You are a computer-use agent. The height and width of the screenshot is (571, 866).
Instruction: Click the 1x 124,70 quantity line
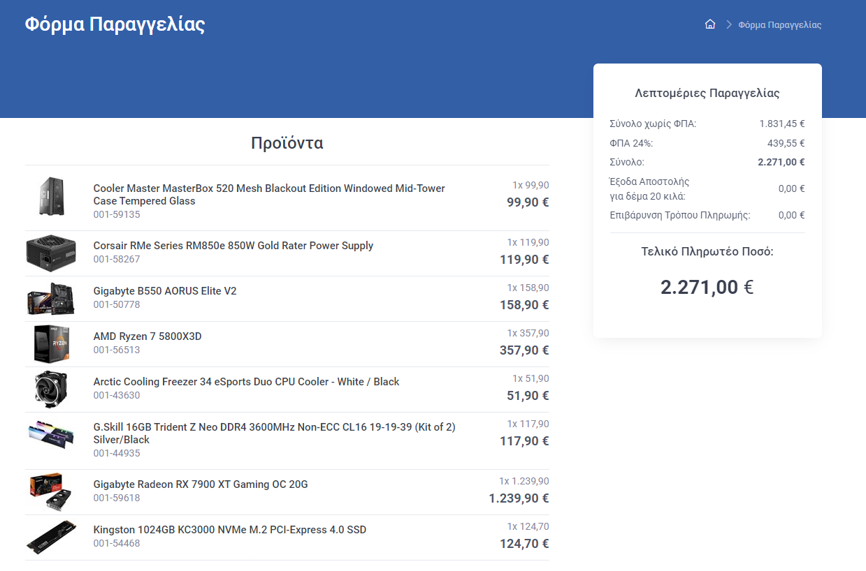pos(528,526)
